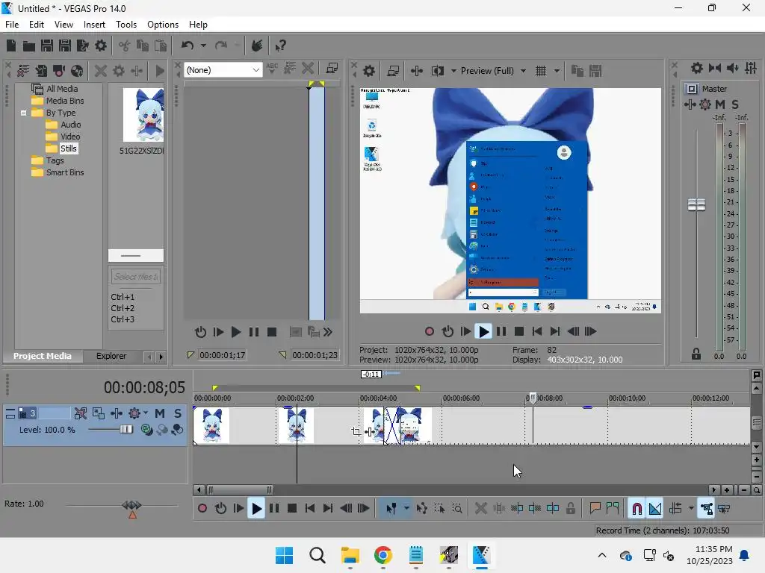The height and width of the screenshot is (573, 765).
Task: Open the Options menu
Action: [x=162, y=25]
